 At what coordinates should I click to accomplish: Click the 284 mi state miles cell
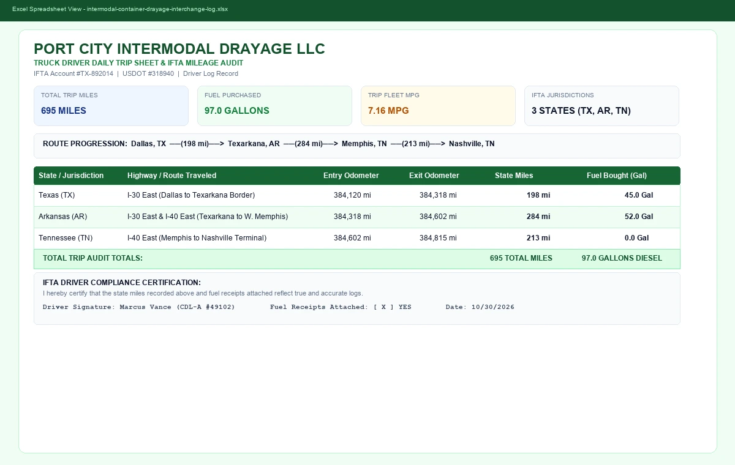[538, 217]
